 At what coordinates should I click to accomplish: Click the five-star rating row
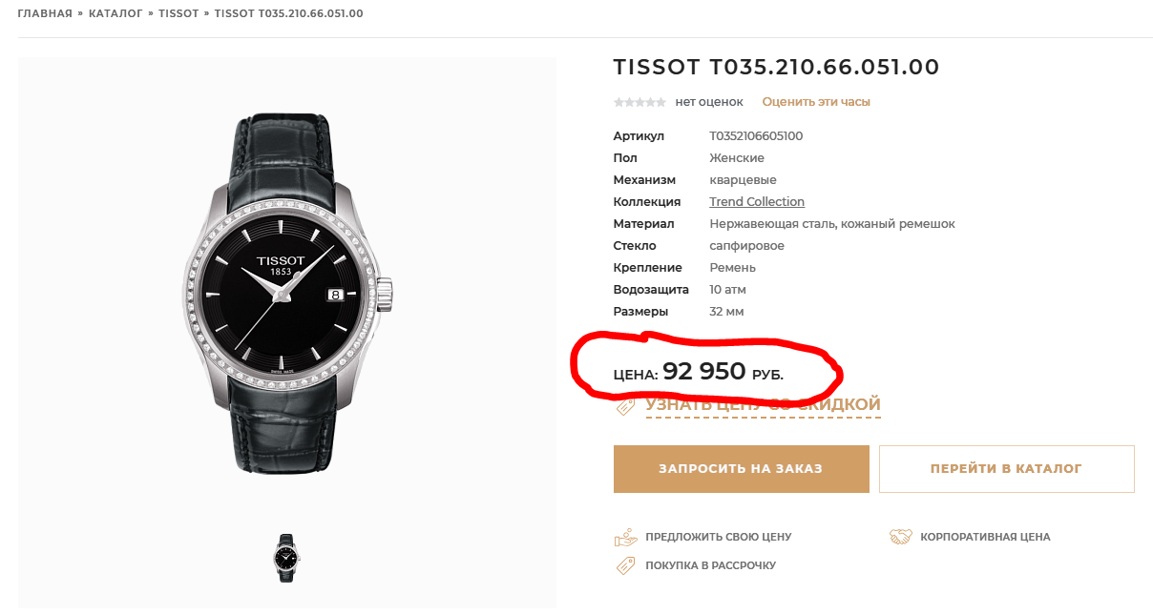[x=639, y=102]
